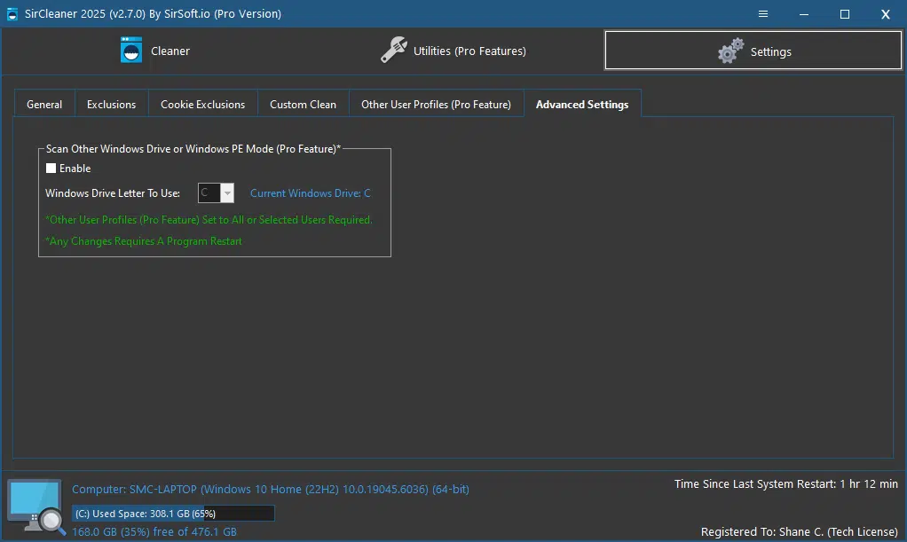
Task: Click the computer monitor magnifier icon
Action: click(x=35, y=507)
